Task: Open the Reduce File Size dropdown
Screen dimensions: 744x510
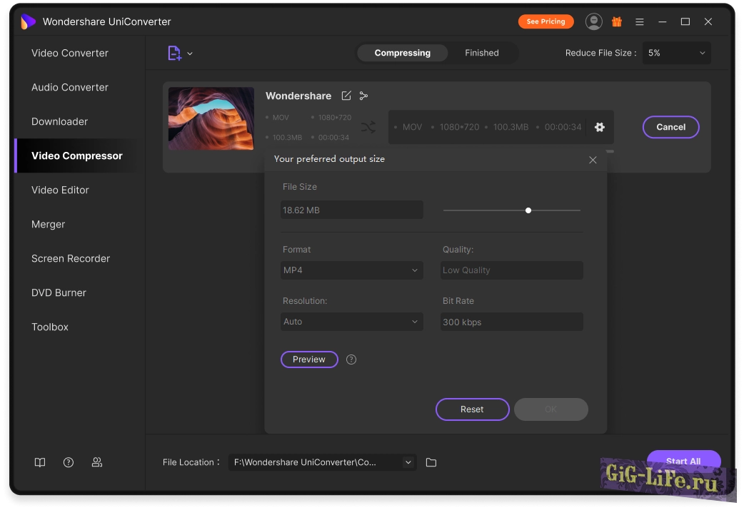Action: pos(676,53)
